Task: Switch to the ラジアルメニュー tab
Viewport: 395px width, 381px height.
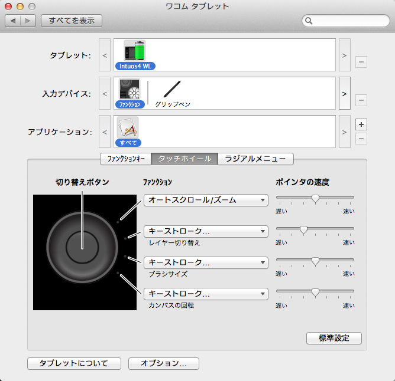Action: (x=255, y=159)
